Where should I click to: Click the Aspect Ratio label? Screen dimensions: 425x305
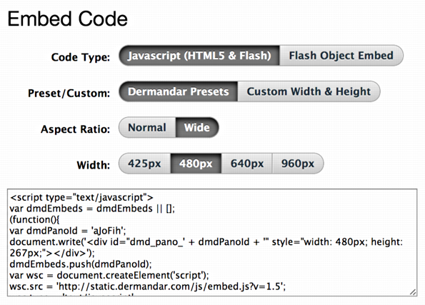tap(75, 129)
